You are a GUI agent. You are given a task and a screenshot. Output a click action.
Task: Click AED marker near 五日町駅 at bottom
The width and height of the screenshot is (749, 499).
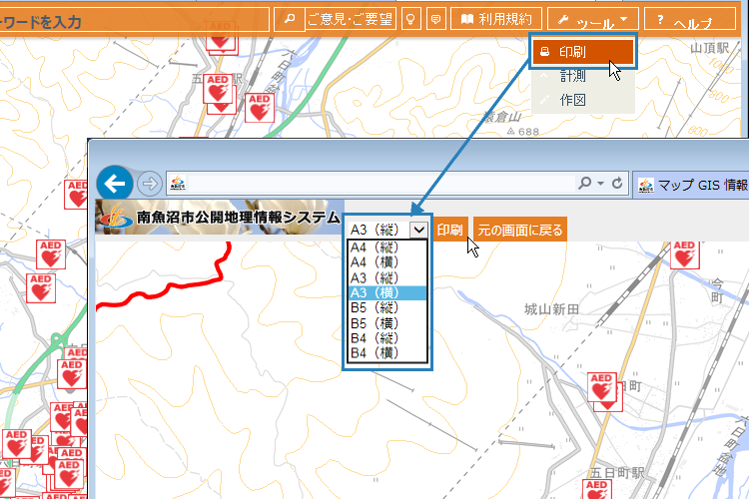coord(597,489)
